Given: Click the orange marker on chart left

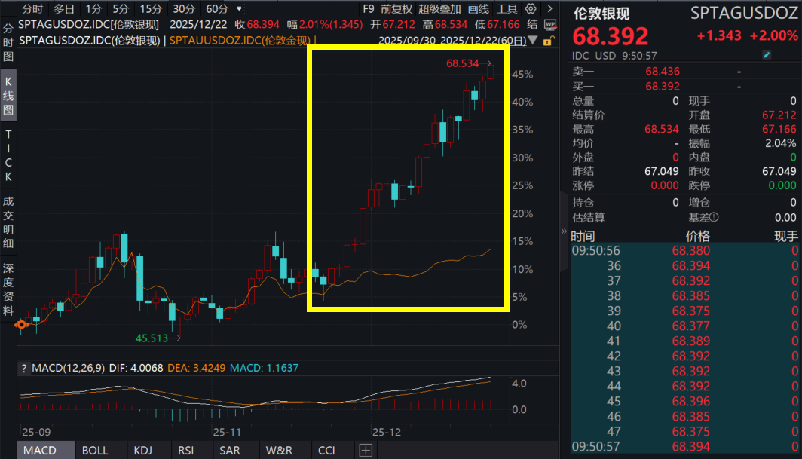Looking at the screenshot, I should tap(22, 325).
